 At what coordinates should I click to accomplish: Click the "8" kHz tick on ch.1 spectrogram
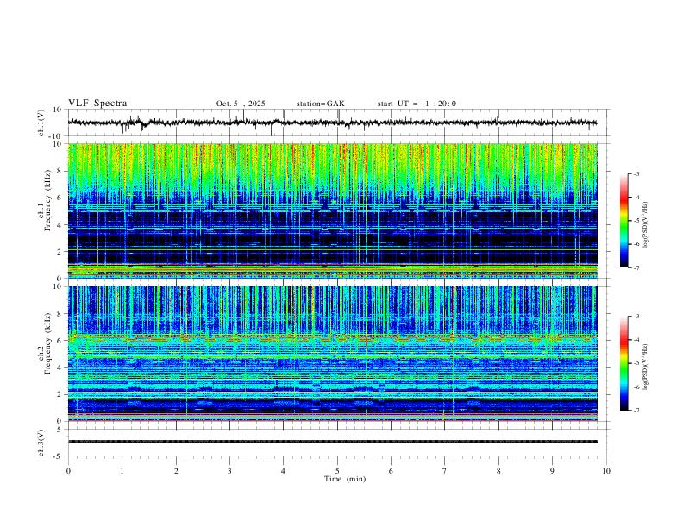[60, 171]
